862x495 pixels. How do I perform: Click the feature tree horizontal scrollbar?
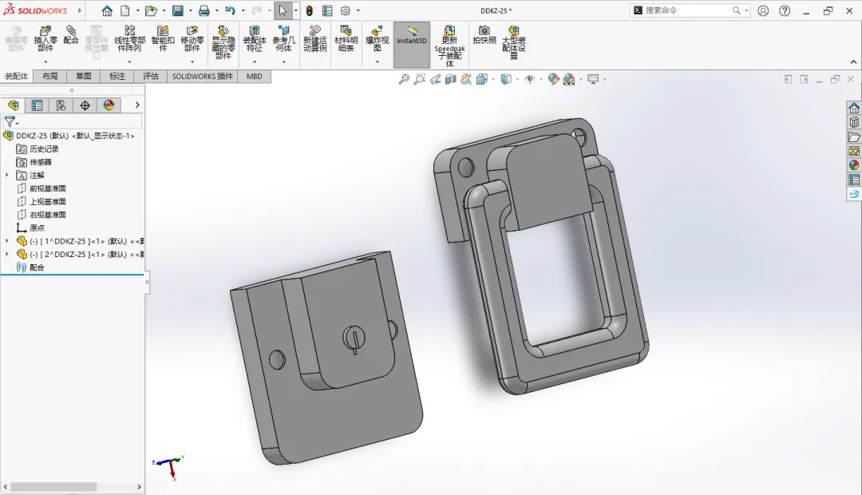click(54, 487)
